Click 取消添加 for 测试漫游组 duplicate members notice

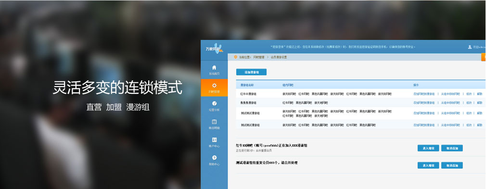(x=452, y=165)
